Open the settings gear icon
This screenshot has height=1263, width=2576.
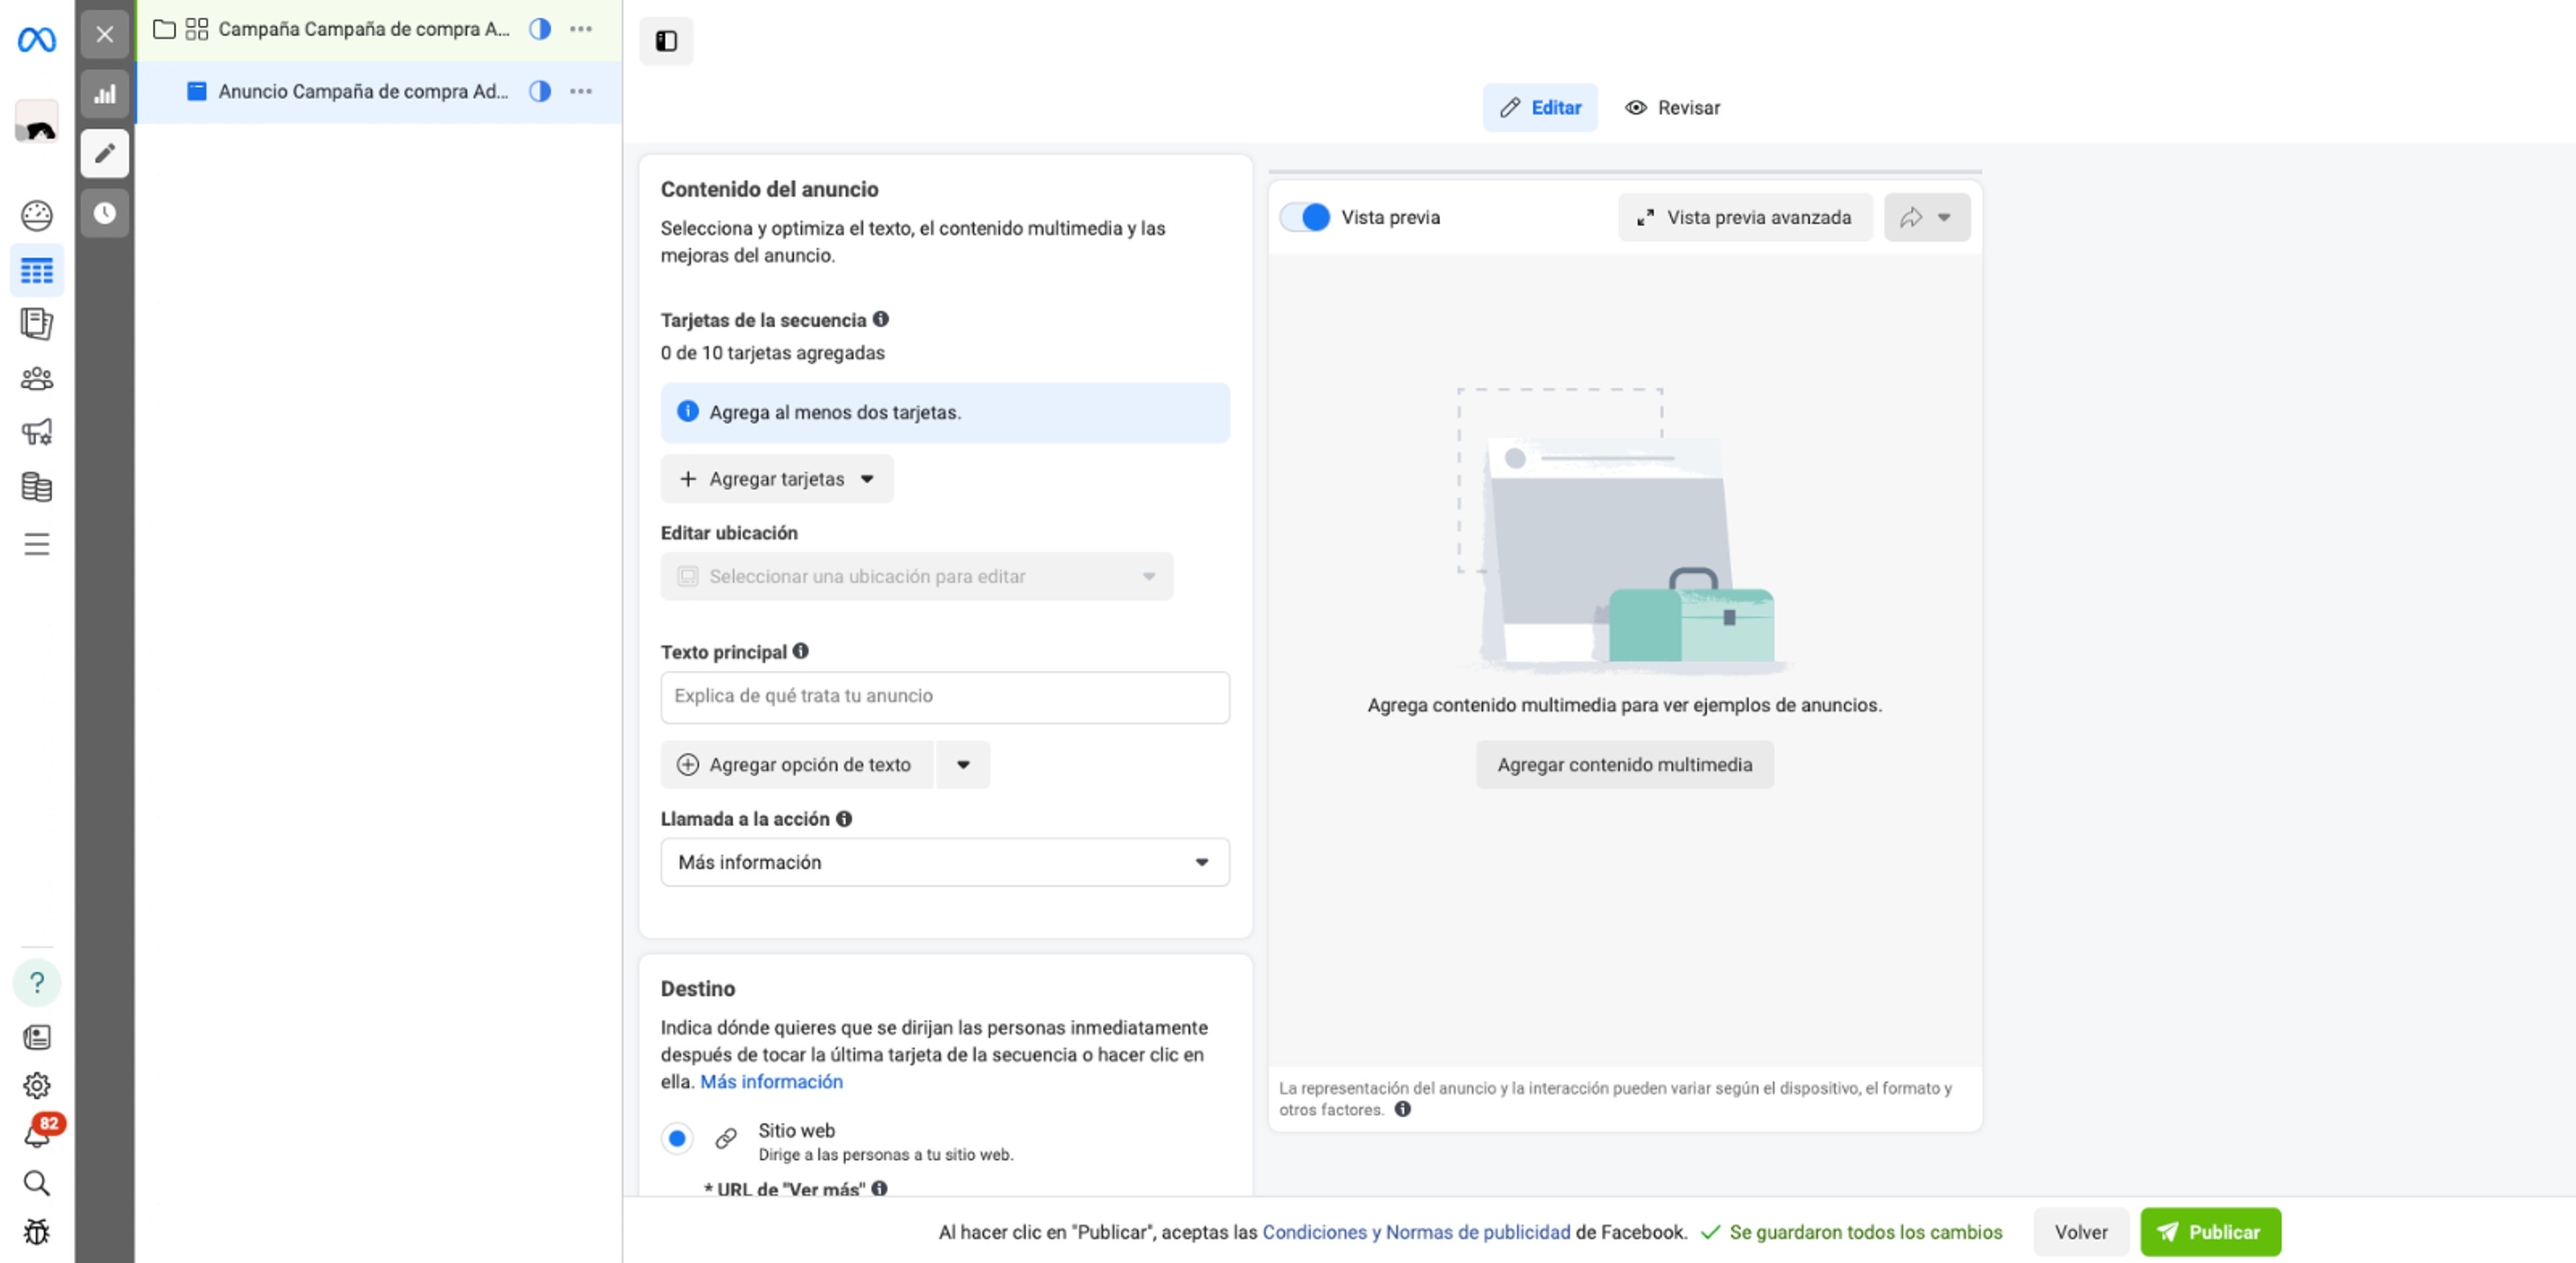pos(37,1085)
